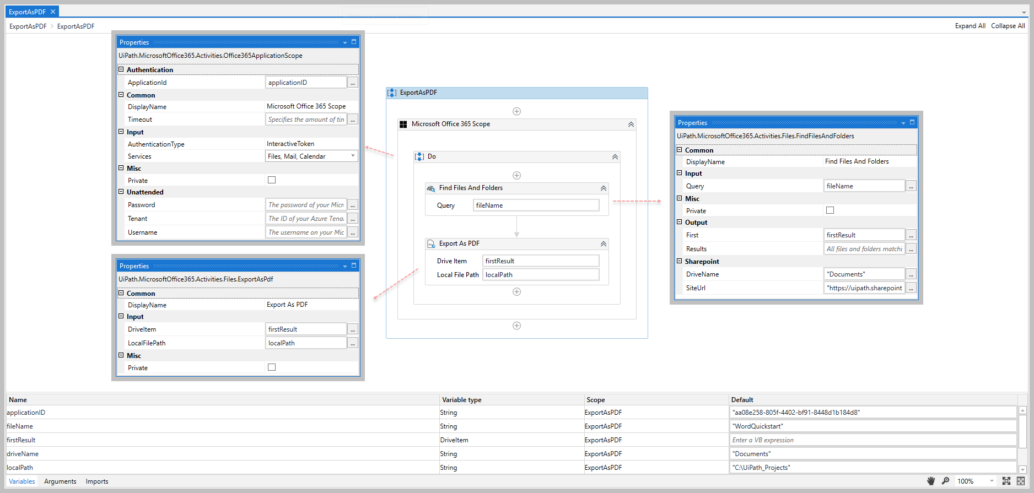Close the ExportAsPDF tab
Screen dimensions: 1034x493
click(x=53, y=12)
